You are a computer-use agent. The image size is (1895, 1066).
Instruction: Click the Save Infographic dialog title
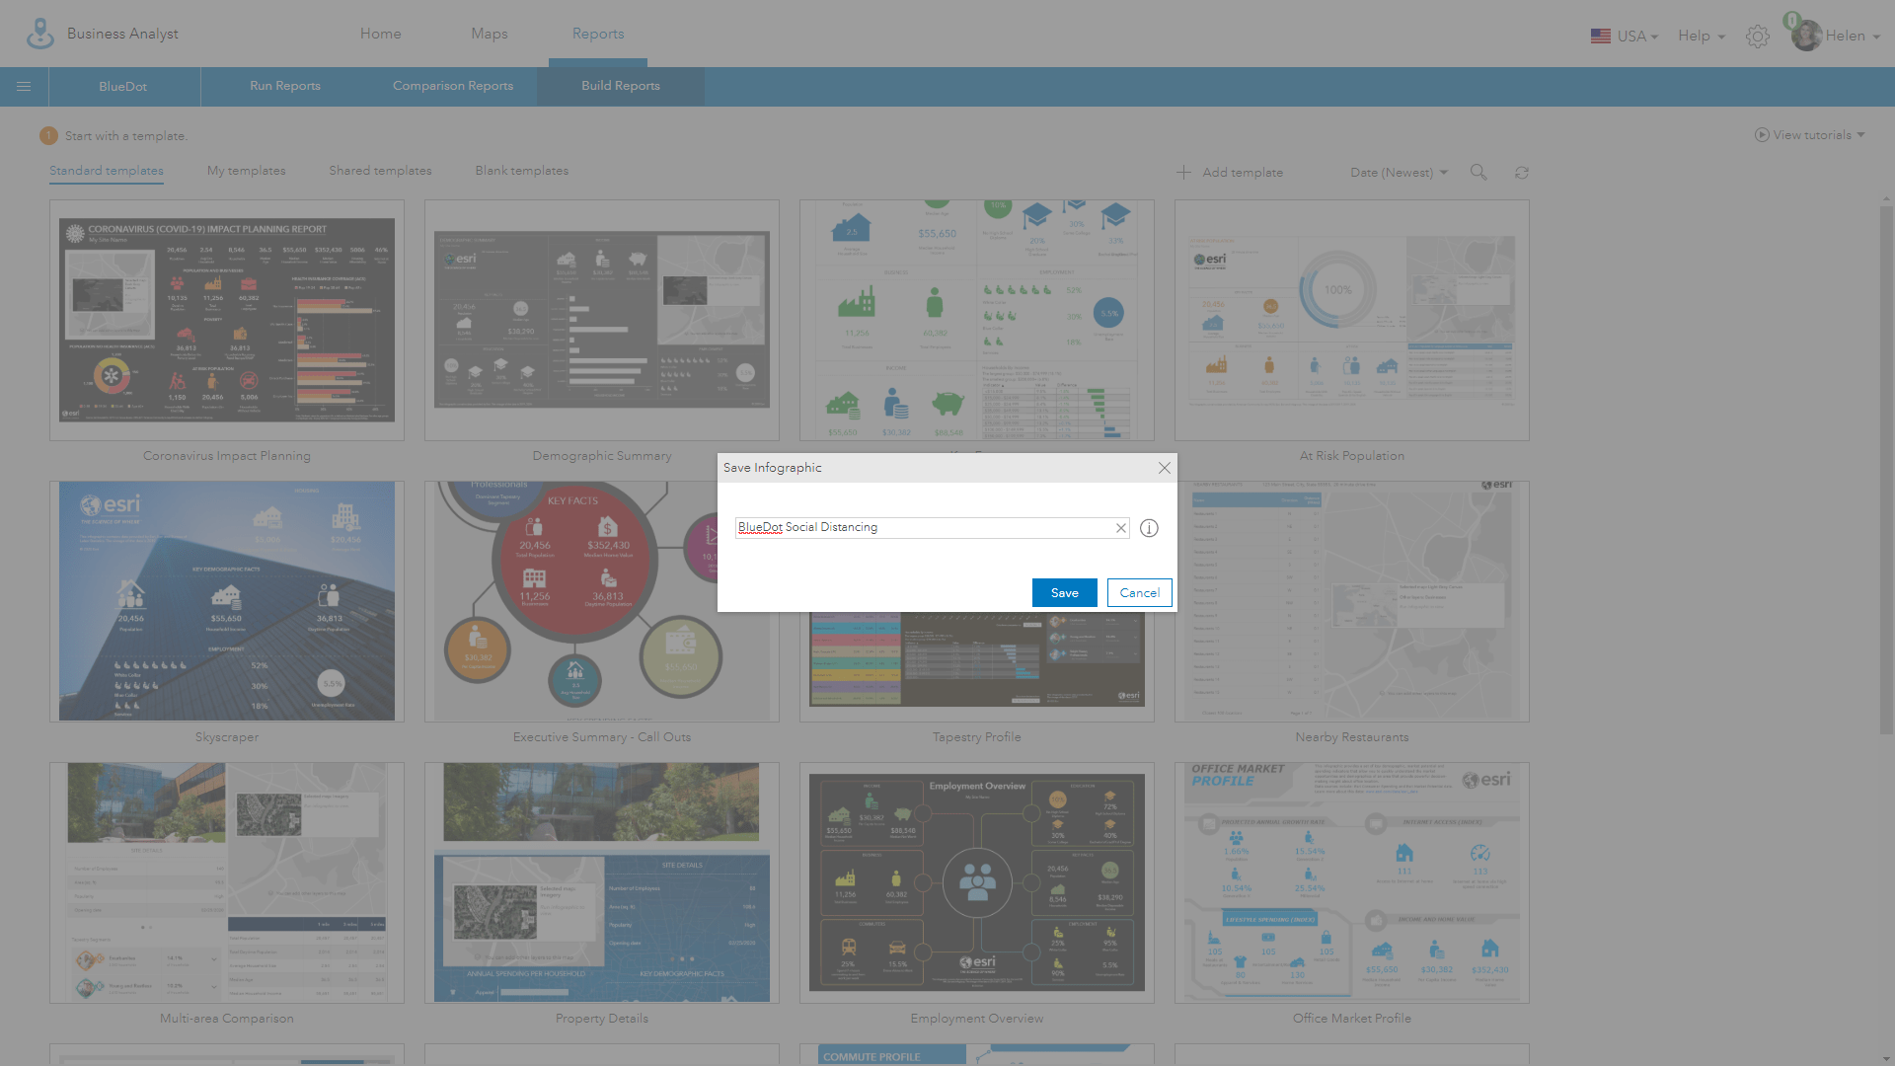(773, 468)
